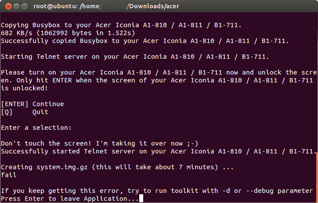Click the "Enter a selection:" prompt
Image resolution: width=318 pixels, height=203 pixels.
pyautogui.click(x=36, y=128)
